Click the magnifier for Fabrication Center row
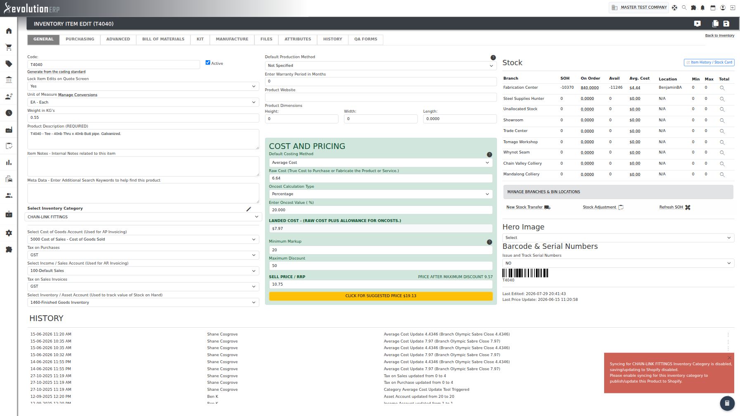Viewport: 740px width, 416px height. point(722,88)
